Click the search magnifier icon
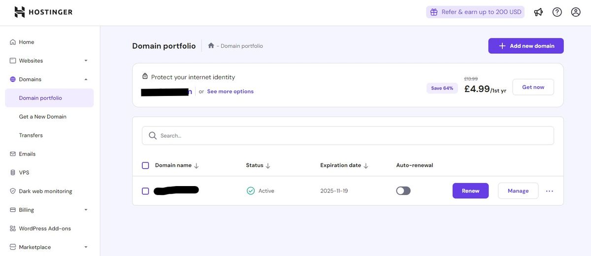 coord(153,135)
